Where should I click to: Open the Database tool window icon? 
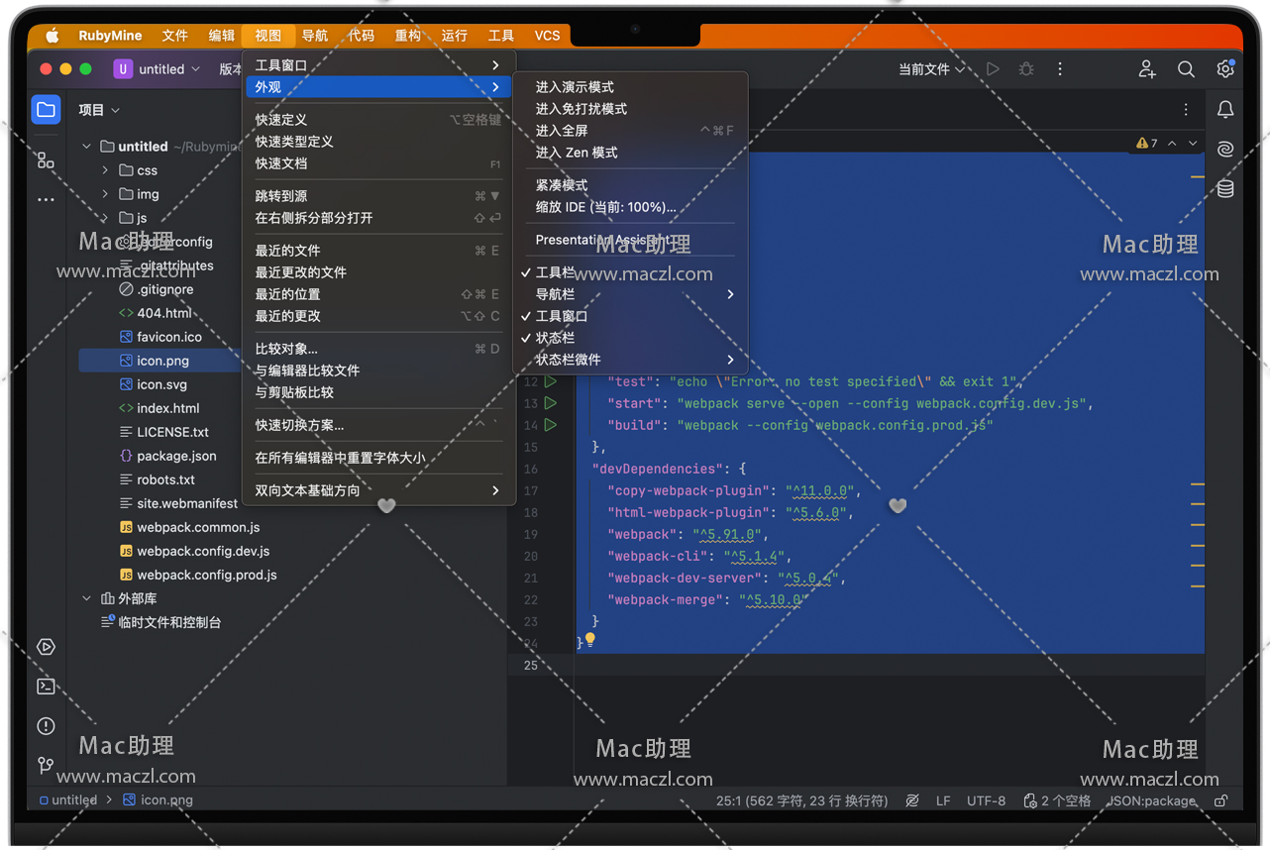point(1225,188)
